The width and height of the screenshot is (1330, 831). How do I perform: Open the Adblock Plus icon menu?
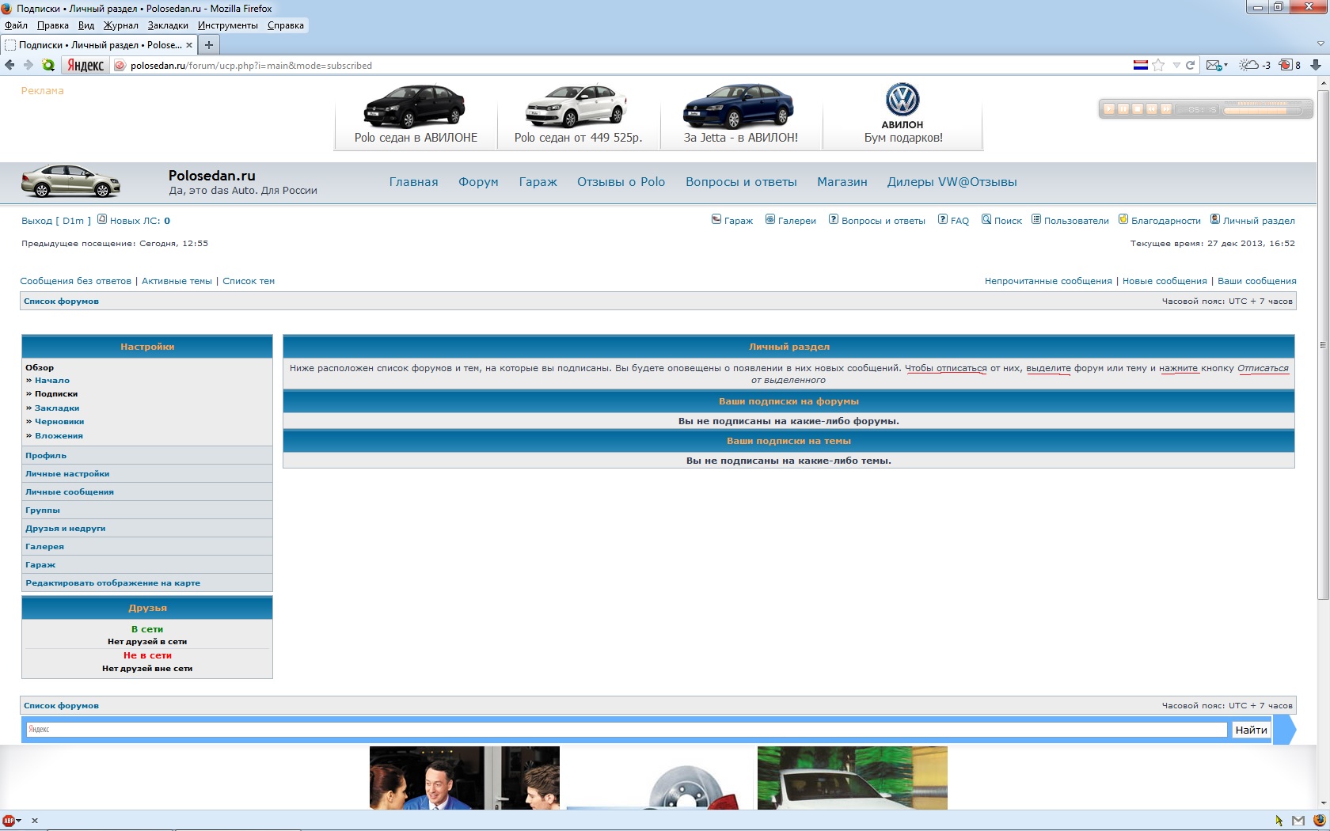click(9, 821)
